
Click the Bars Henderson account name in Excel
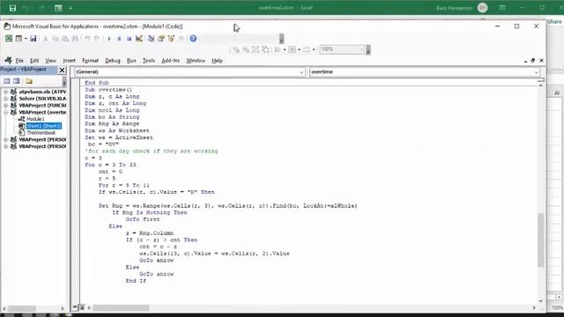point(455,8)
